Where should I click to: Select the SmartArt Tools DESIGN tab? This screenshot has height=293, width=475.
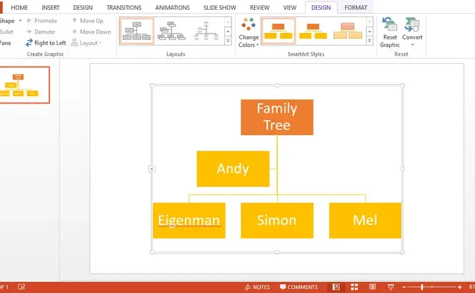(x=321, y=7)
